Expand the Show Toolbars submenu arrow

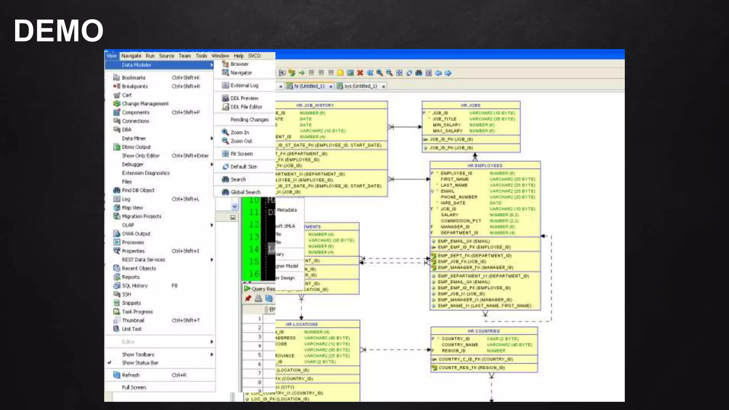coord(211,354)
